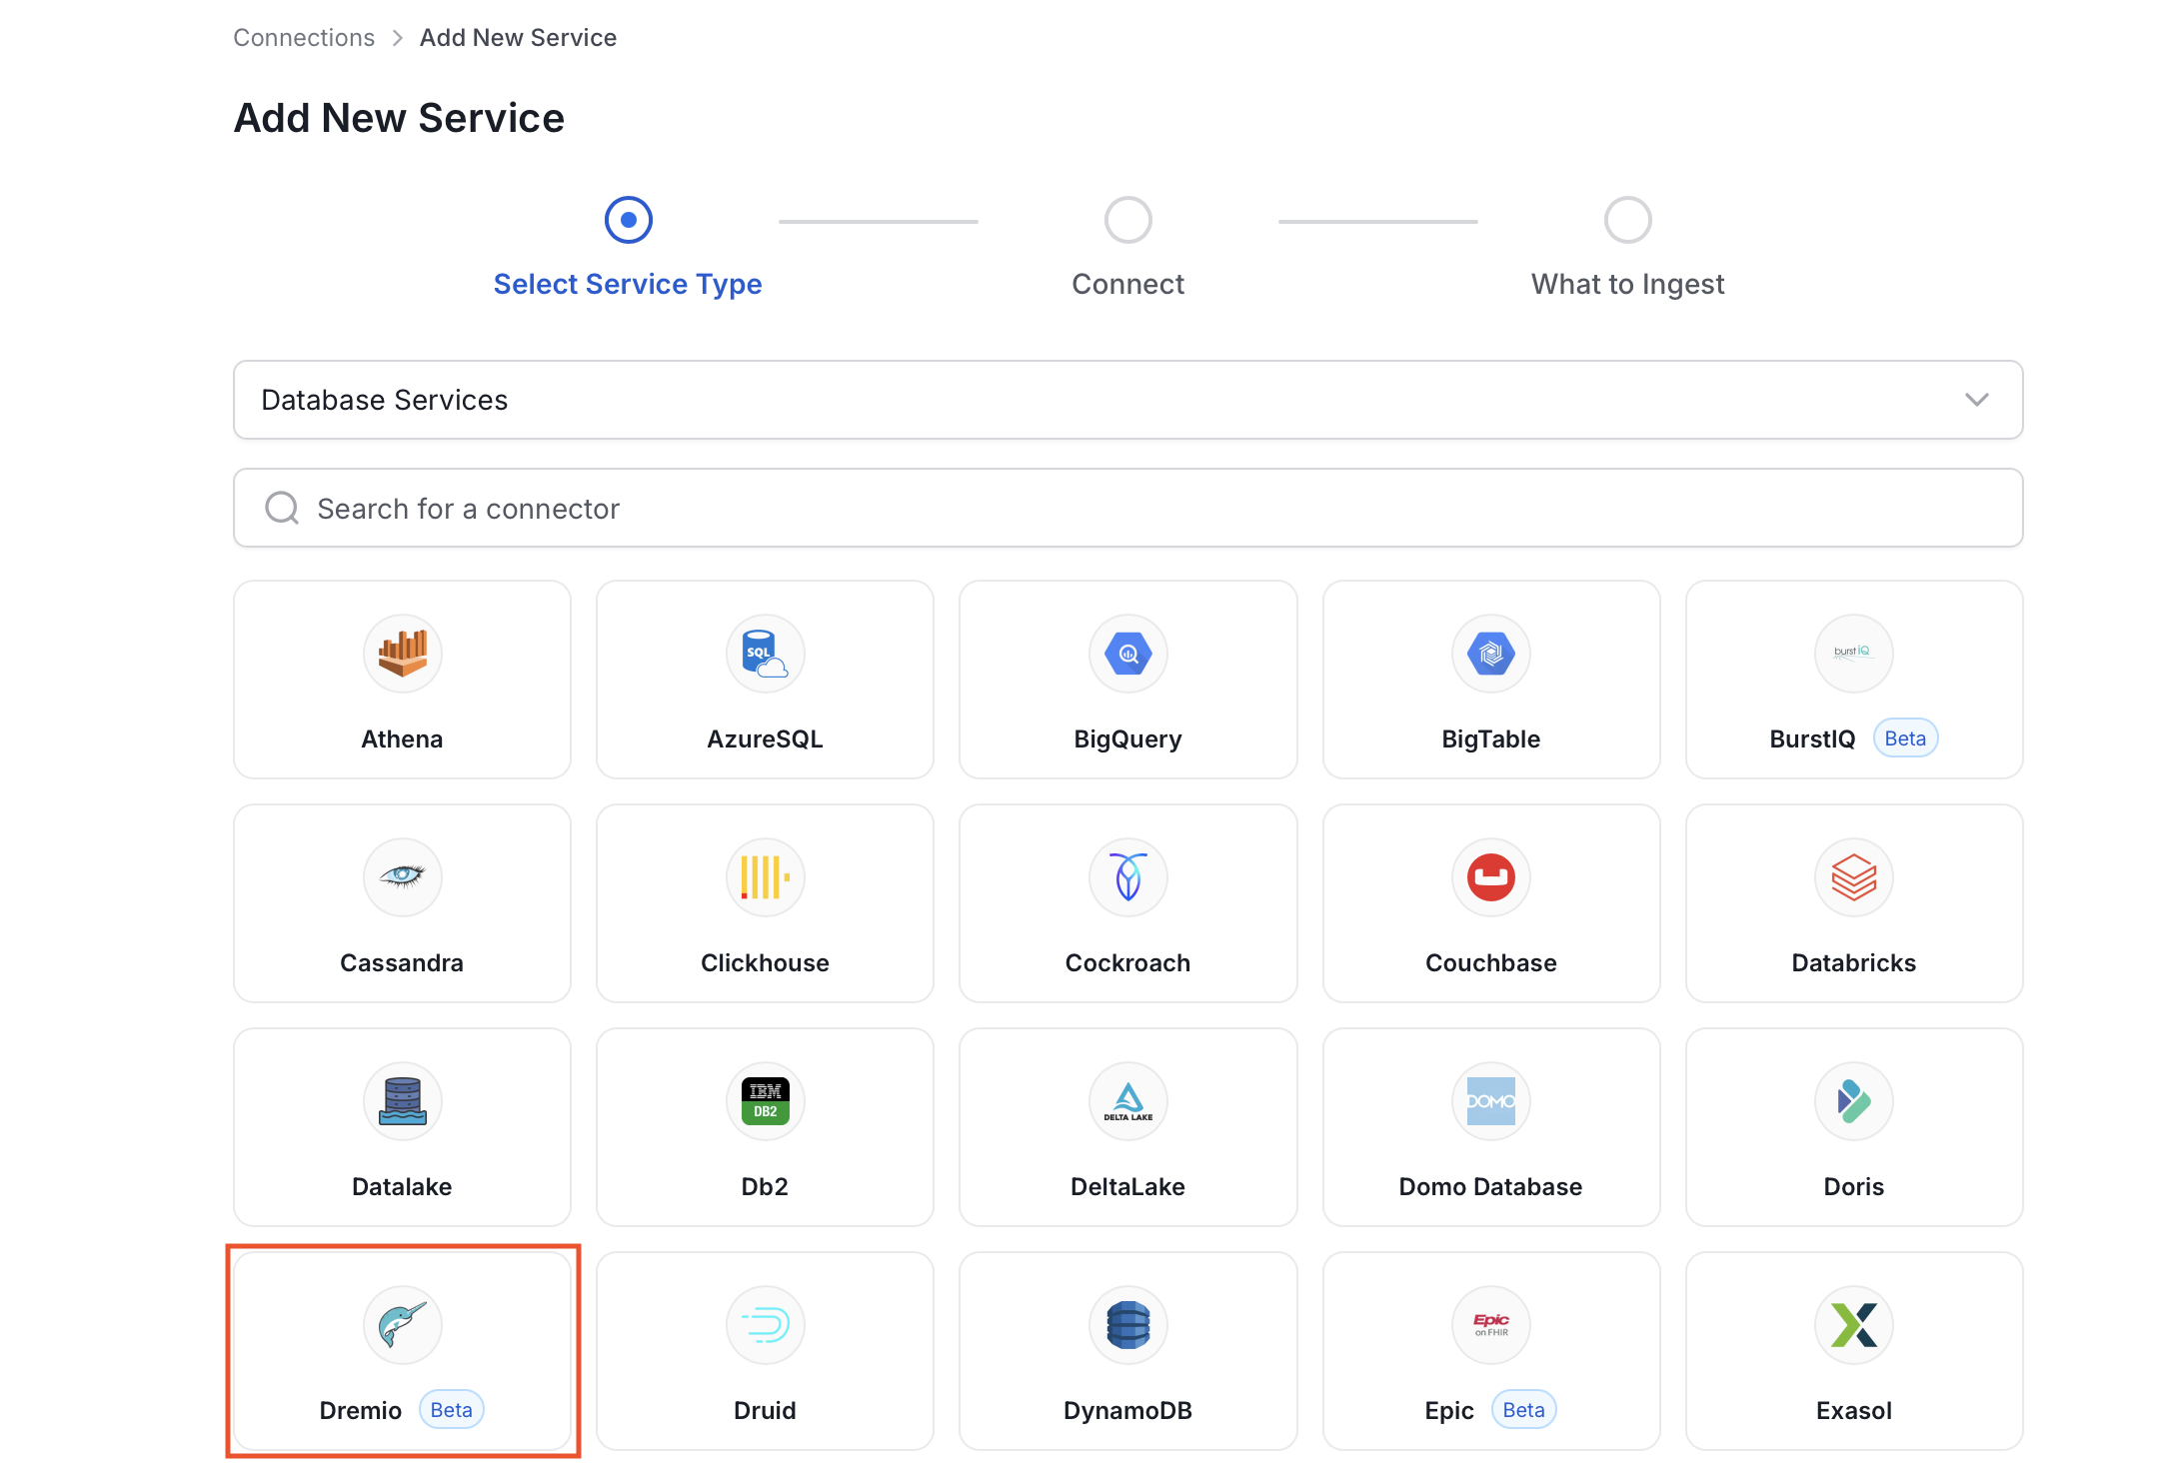The height and width of the screenshot is (1471, 2163).
Task: Focus the Search for a connector field
Action: (1127, 508)
